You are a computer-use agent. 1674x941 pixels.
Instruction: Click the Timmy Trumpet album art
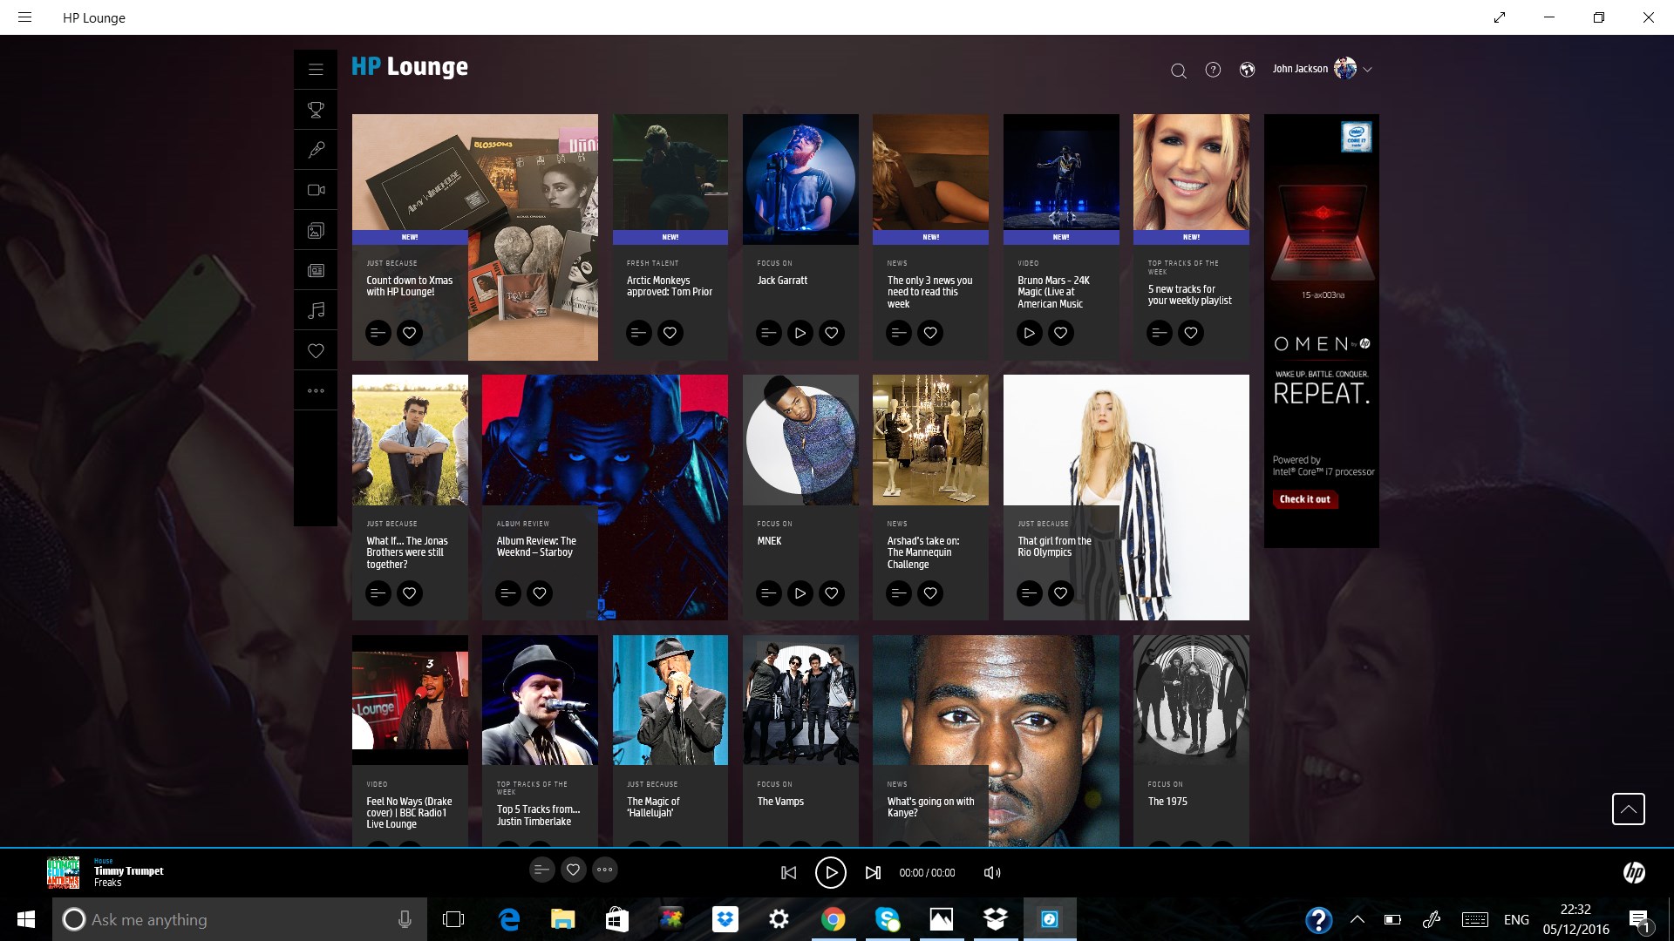63,872
